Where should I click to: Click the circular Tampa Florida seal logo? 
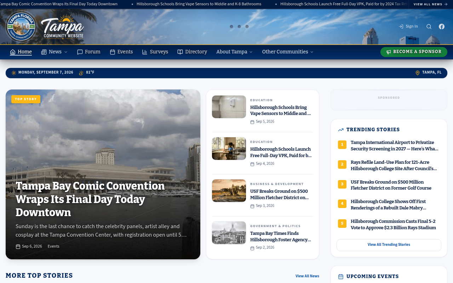[x=21, y=27]
